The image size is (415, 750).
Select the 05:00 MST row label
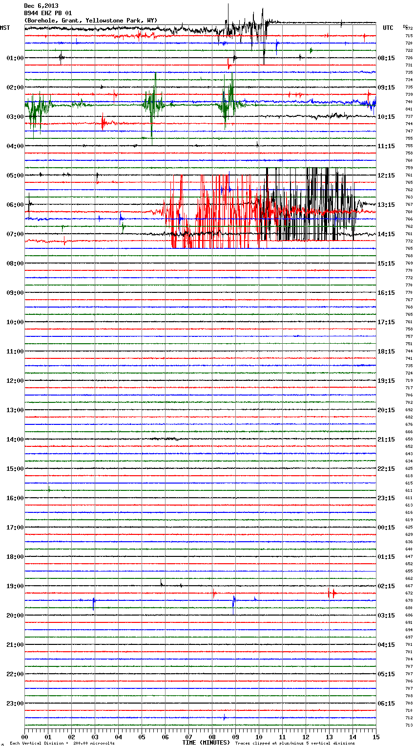15,176
